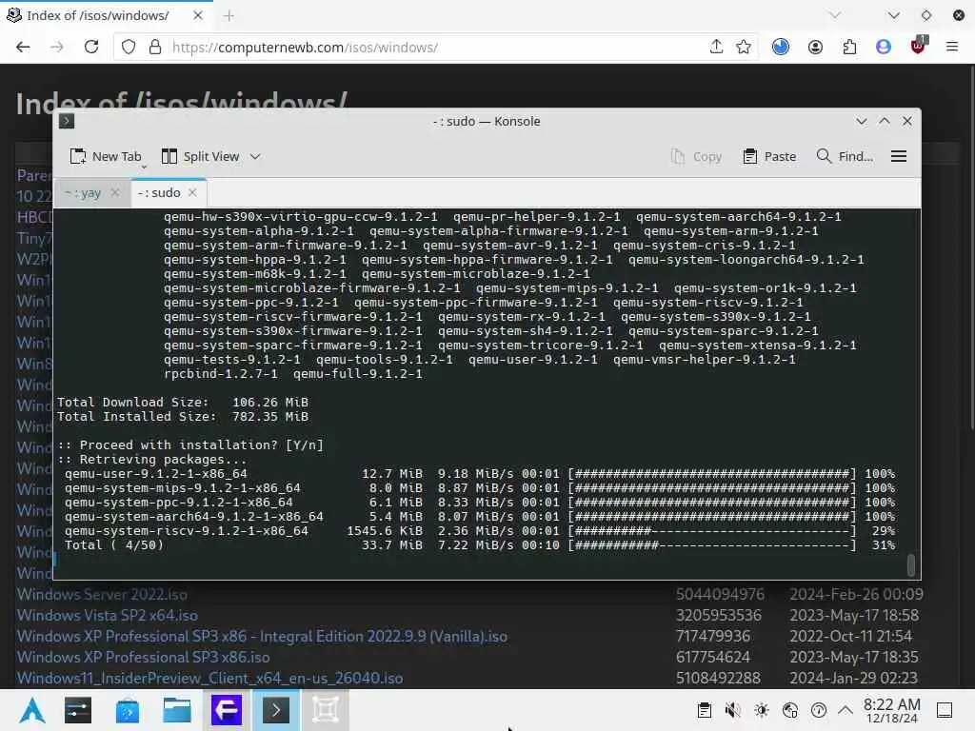Open the taskbar icon right of Konsole
The height and width of the screenshot is (731, 975).
click(x=326, y=710)
